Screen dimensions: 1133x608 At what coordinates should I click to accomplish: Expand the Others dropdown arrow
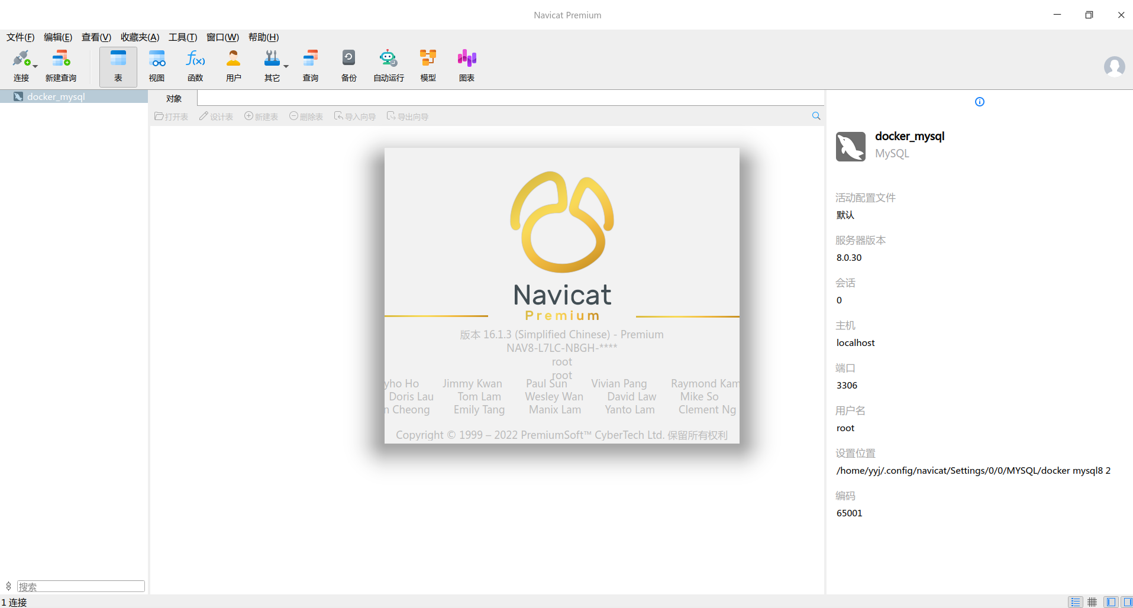click(x=286, y=66)
